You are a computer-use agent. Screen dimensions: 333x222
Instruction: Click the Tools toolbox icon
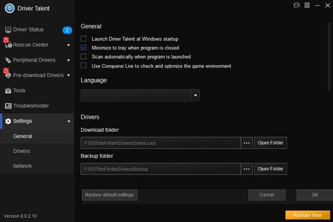pyautogui.click(x=8, y=91)
